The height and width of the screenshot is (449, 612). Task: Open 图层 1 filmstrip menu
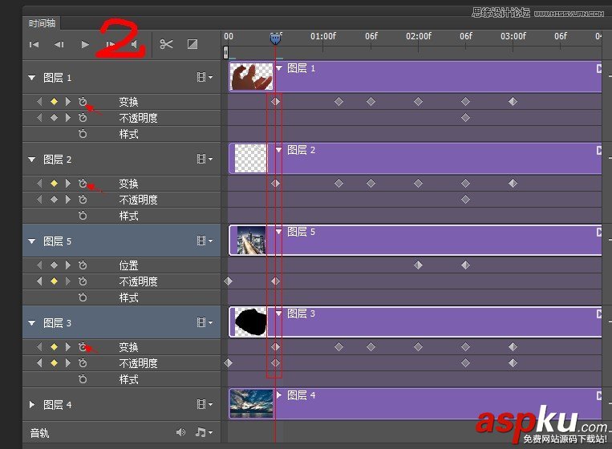pyautogui.click(x=205, y=77)
